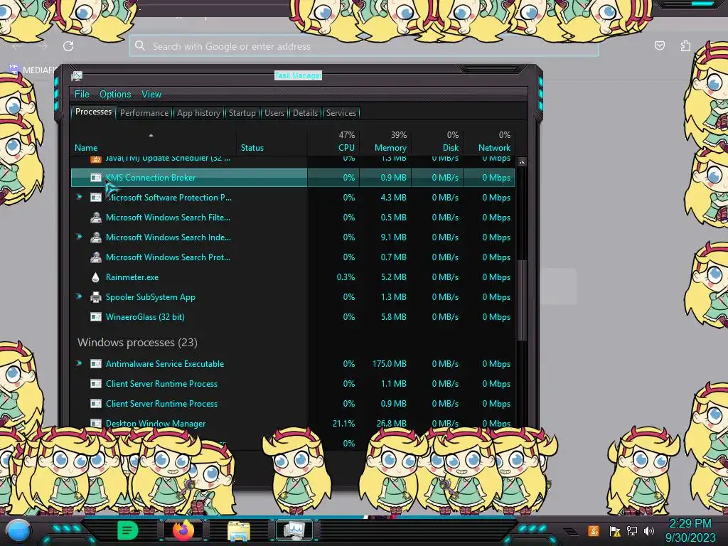Image resolution: width=728 pixels, height=546 pixels.
Task: Open the Pocket icon in browser toolbar
Action: [x=659, y=45]
